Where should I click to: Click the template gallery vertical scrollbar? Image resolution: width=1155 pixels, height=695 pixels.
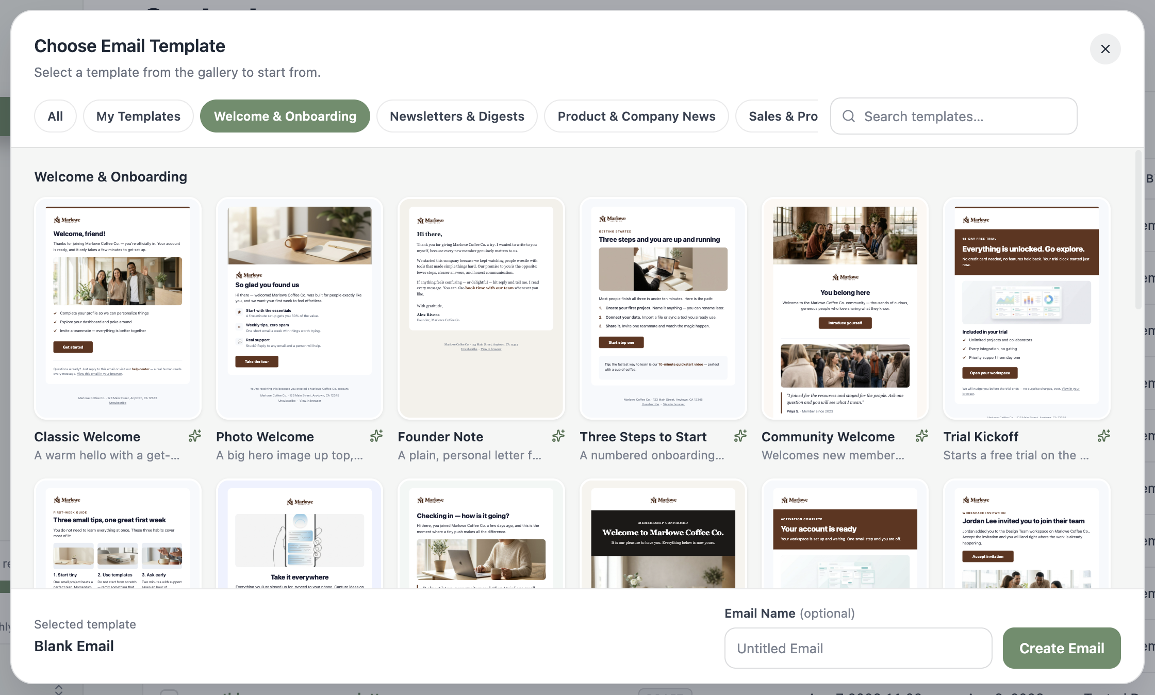pos(1138,230)
